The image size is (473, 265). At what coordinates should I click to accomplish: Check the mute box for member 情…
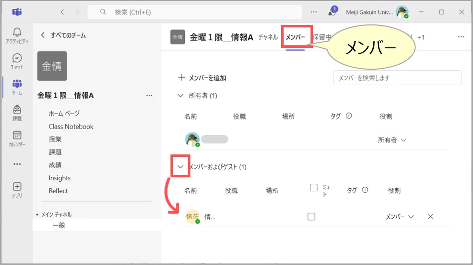(312, 217)
